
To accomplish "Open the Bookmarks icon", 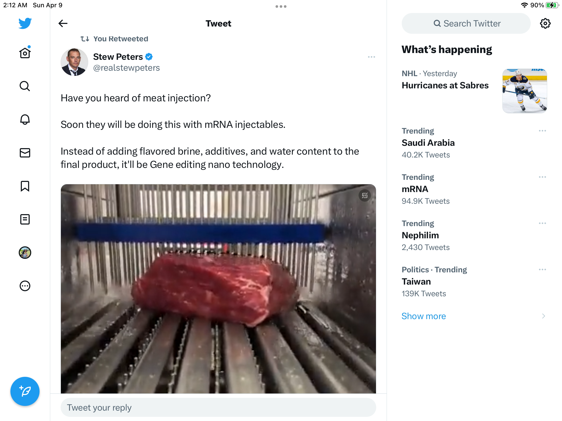I will pos(25,186).
